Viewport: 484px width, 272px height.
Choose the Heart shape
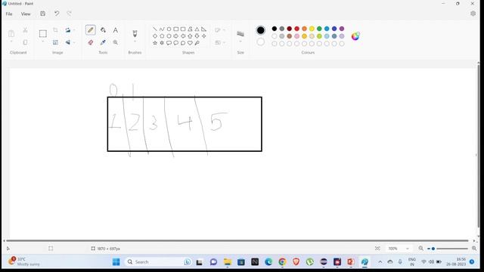pos(190,43)
